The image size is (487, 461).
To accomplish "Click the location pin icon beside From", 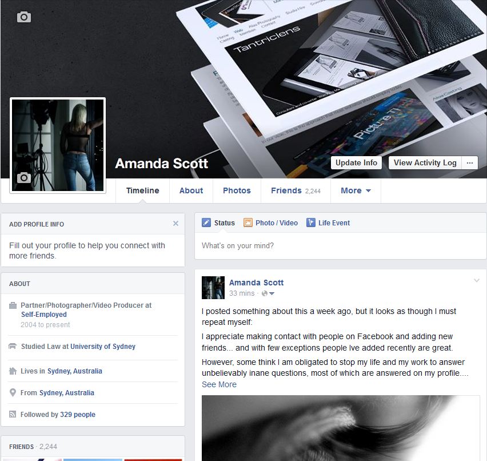I will click(13, 393).
